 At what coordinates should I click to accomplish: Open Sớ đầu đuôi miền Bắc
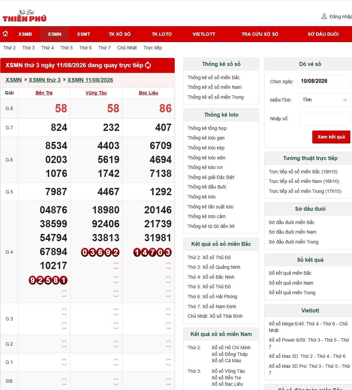coord(292,222)
